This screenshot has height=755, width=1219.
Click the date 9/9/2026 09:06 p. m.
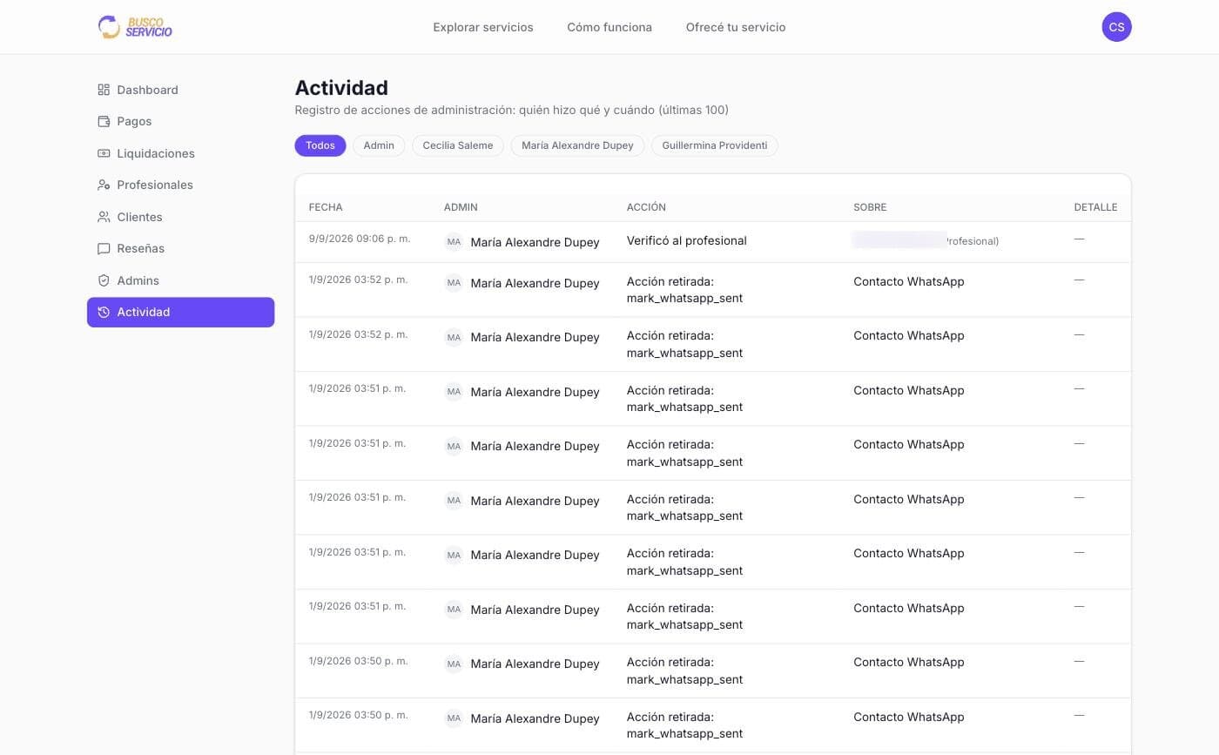tap(360, 238)
